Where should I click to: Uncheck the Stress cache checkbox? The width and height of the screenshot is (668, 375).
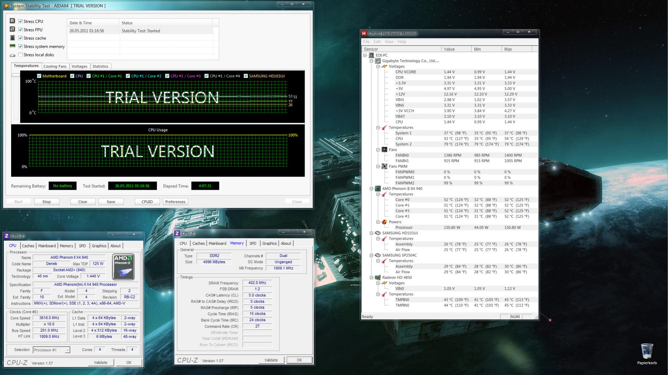click(20, 38)
